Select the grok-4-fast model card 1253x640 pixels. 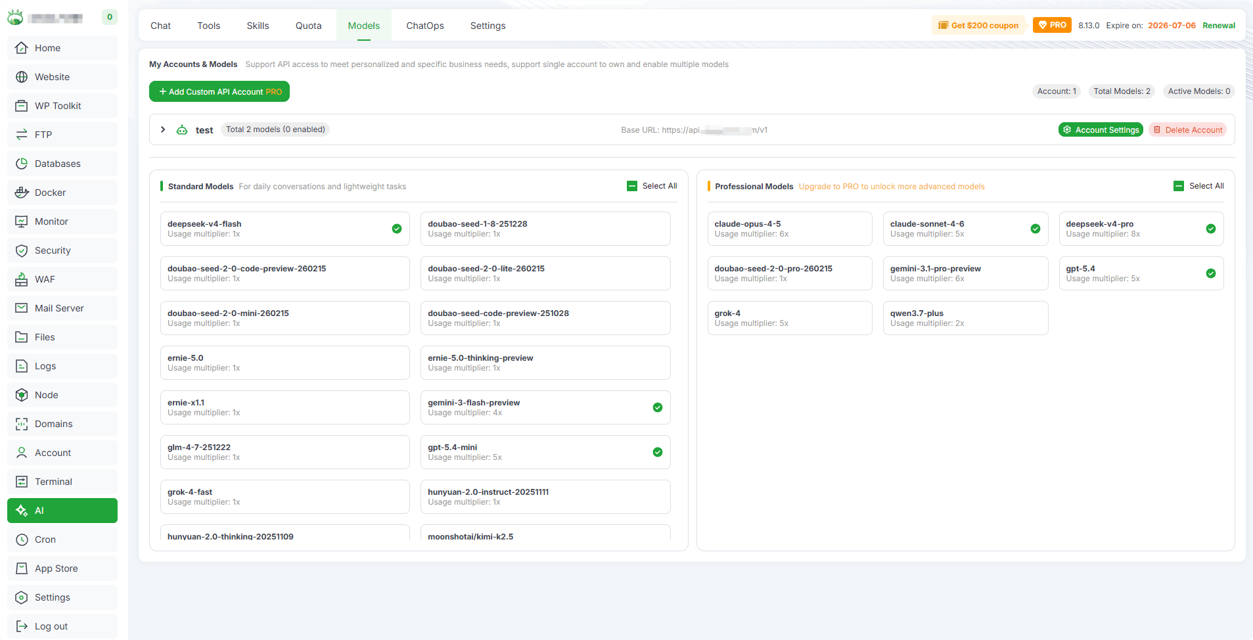(x=285, y=497)
